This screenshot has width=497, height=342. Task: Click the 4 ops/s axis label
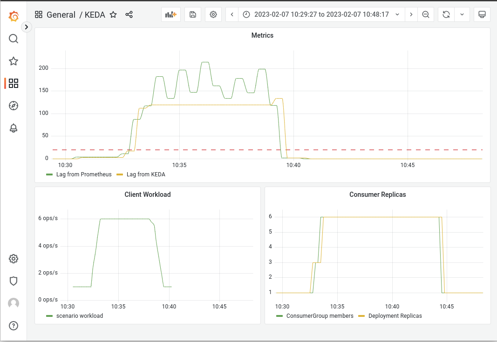[48, 246]
